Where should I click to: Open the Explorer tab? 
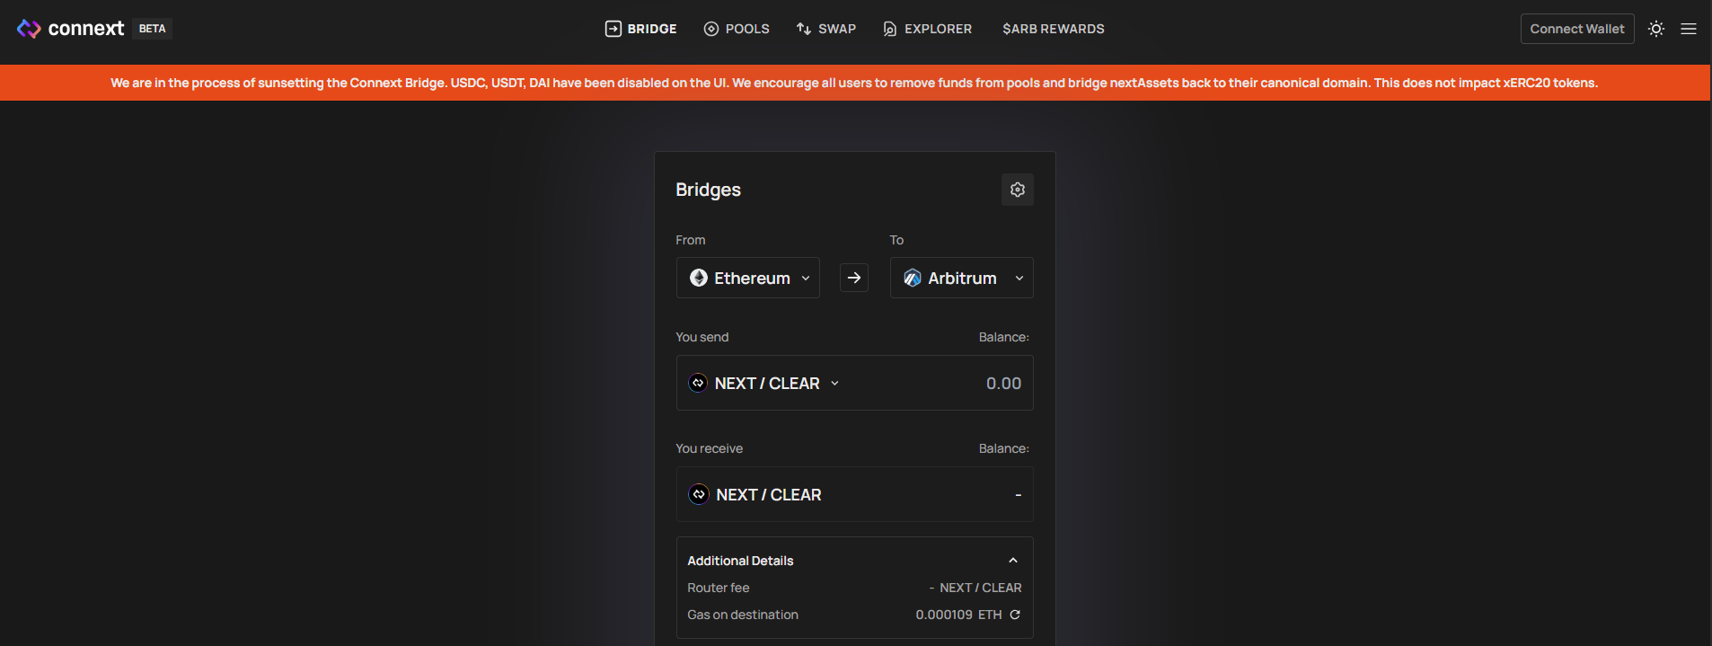(927, 29)
